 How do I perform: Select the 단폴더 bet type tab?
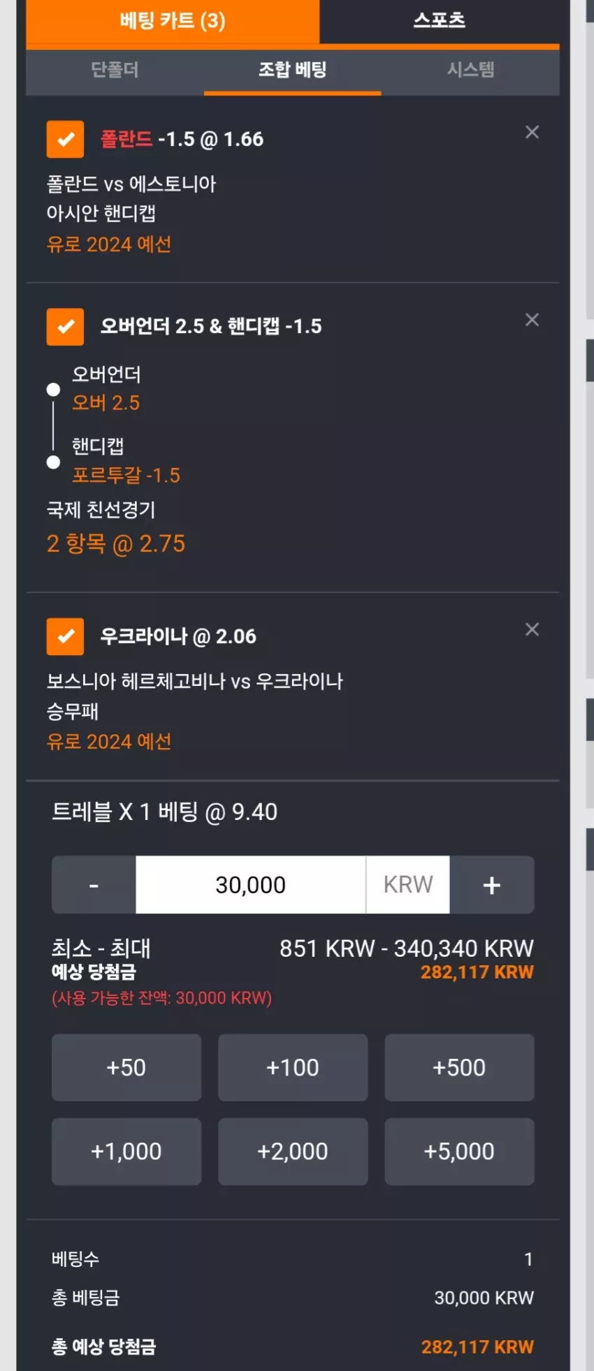[115, 70]
